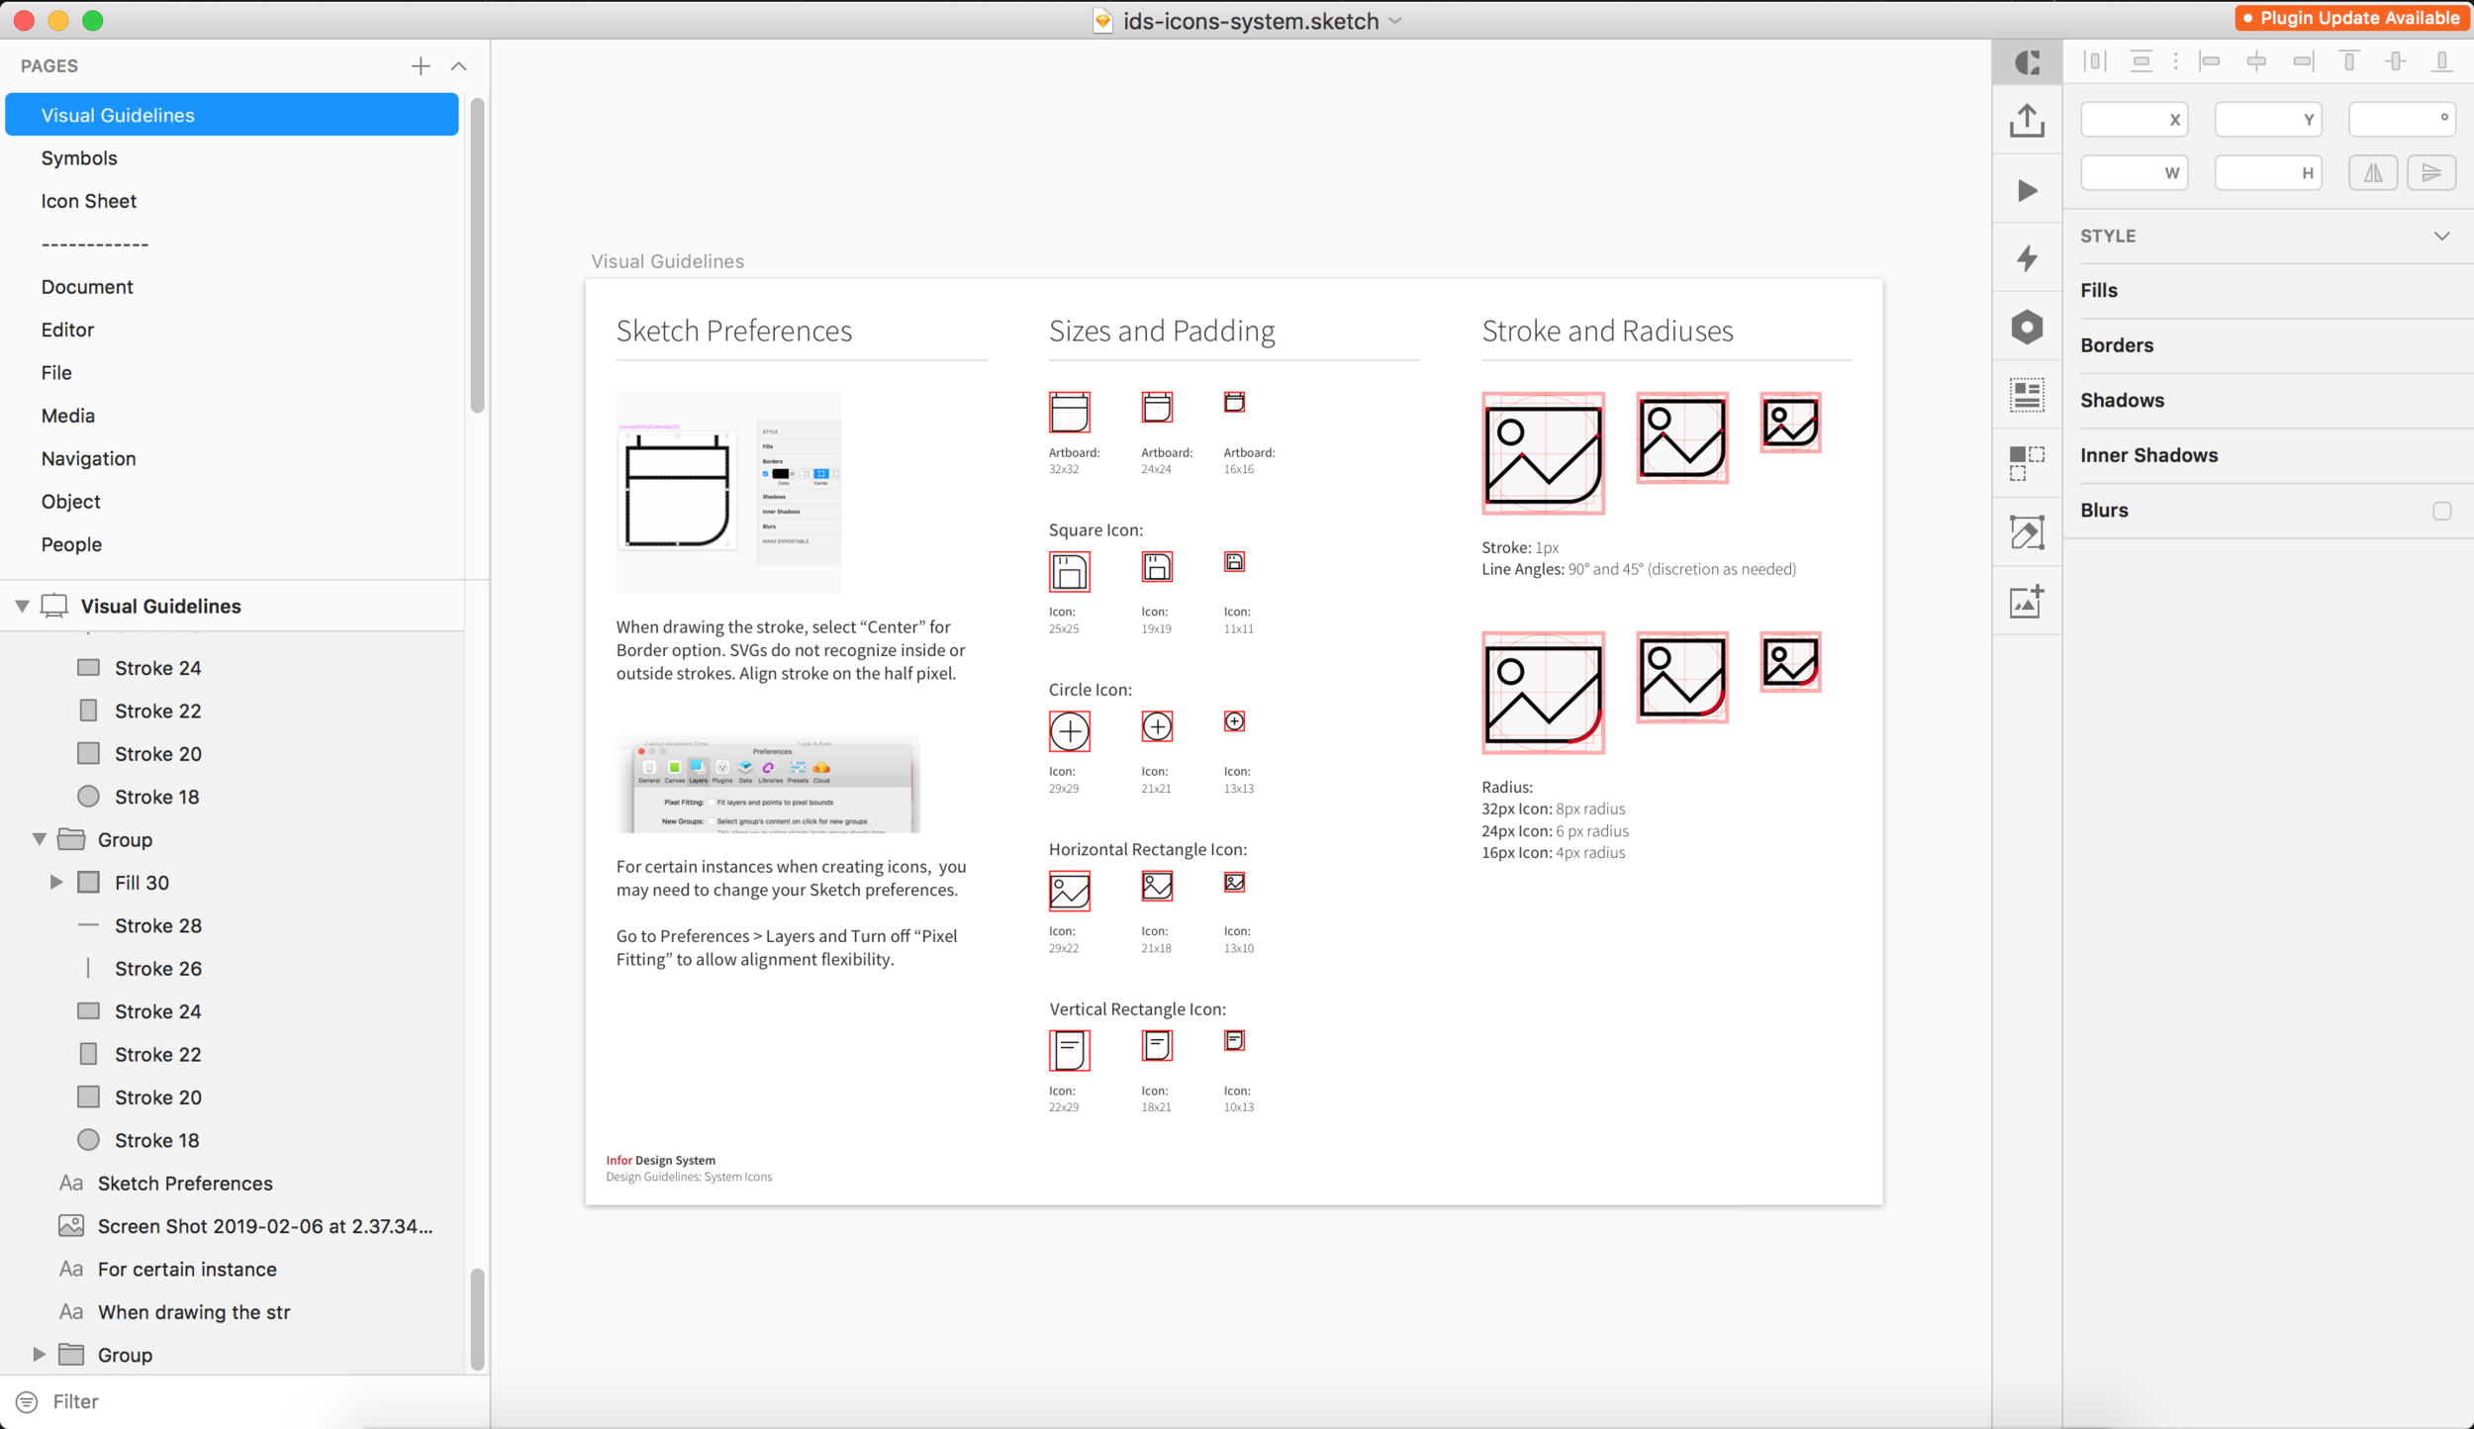Screen dimensions: 2474x1429
Task: Click the hexagon plugin icon
Action: click(x=2027, y=327)
